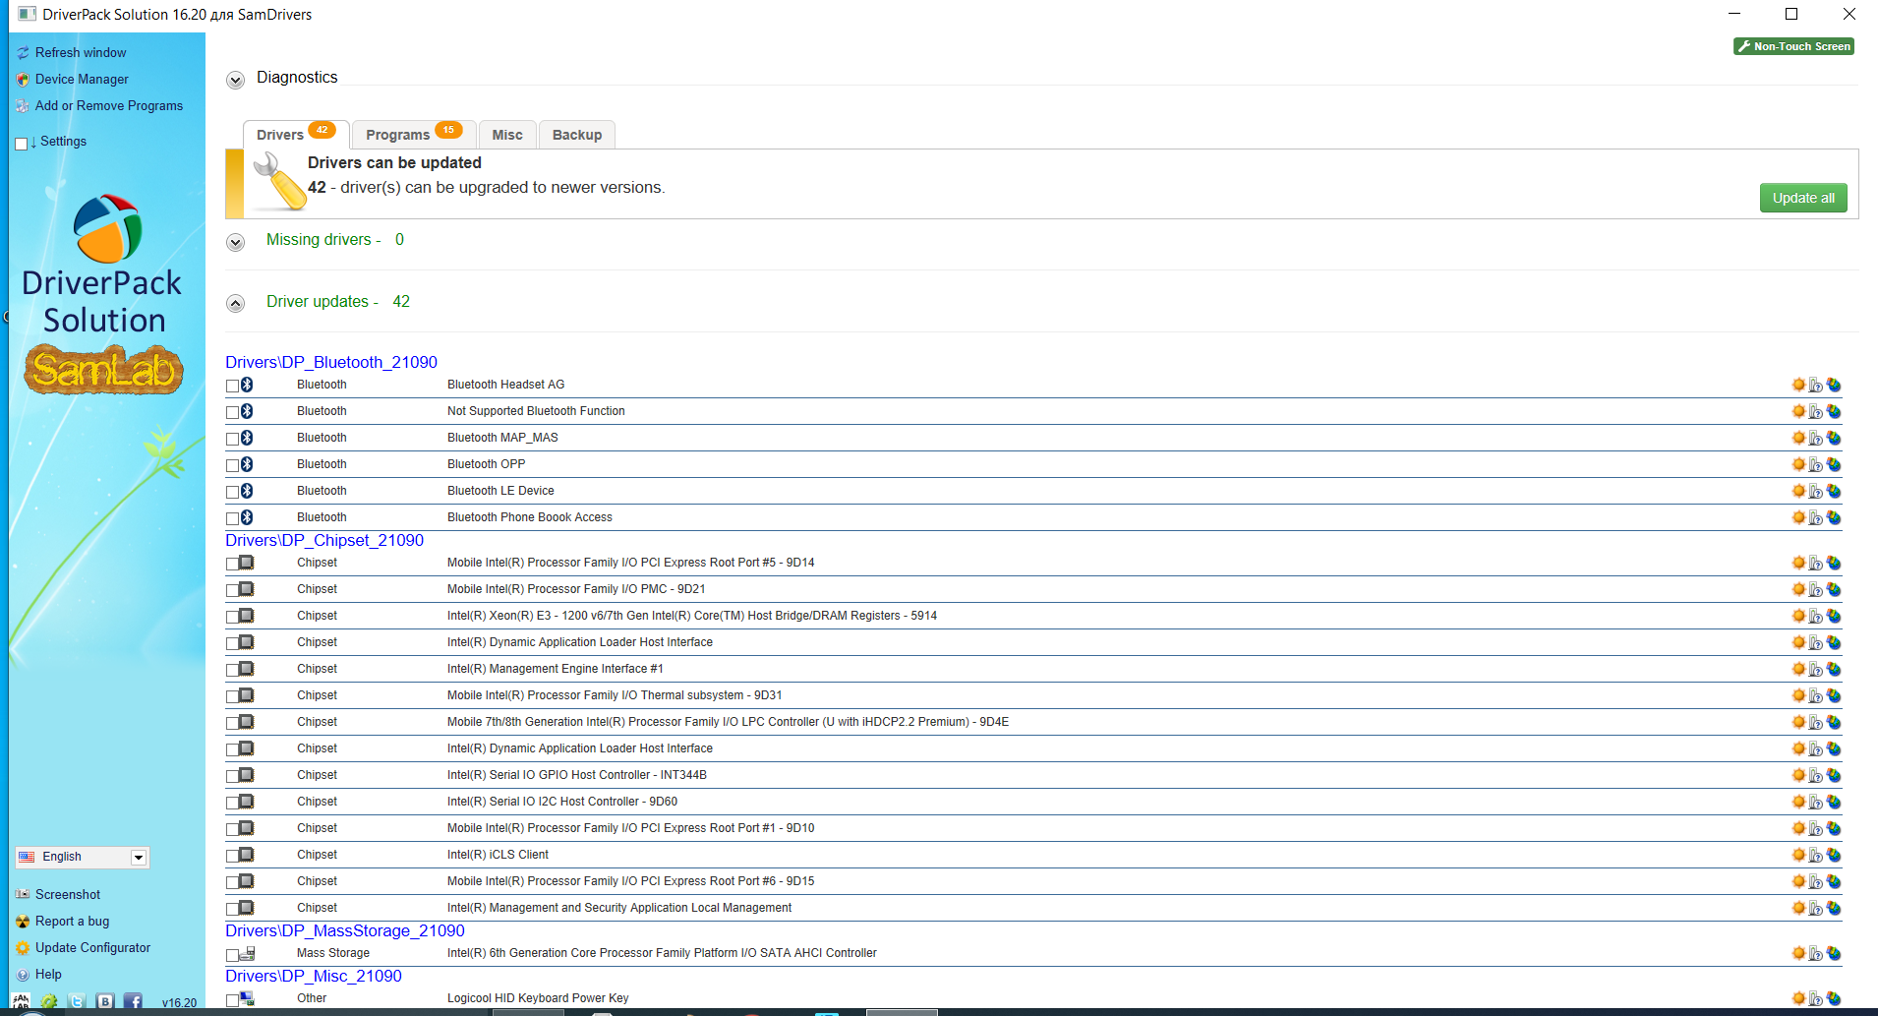Switch to the Misc tab

pos(507,135)
